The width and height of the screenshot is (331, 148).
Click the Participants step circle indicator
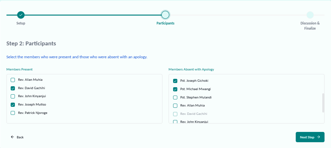coord(165,15)
